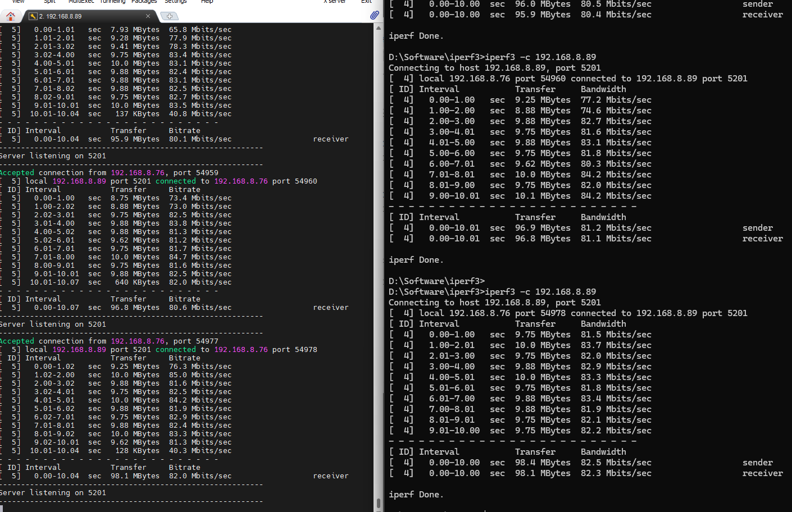Screen dimensions: 792x512
Task: Click the '74.6 Mbits/sec' value in cmd window
Action: click(616, 111)
